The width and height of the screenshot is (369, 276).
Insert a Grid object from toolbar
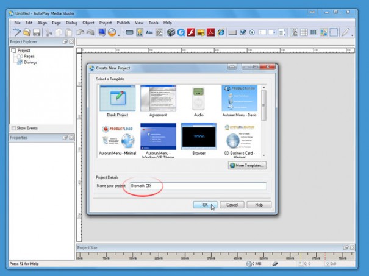304,32
